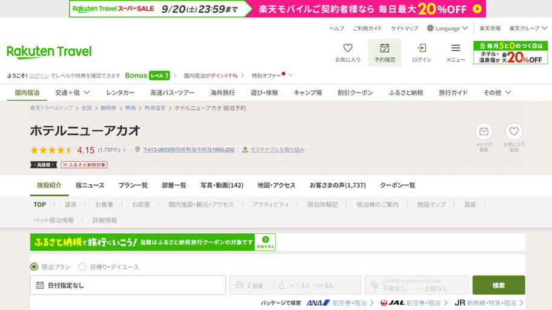
Task: Click the globe Language icon
Action: point(430,28)
